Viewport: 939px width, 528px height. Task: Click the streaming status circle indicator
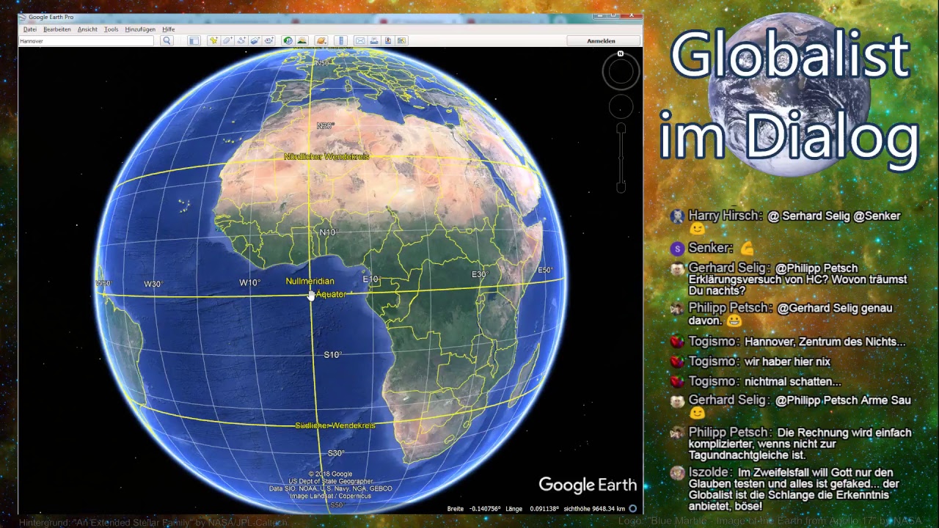[x=632, y=508]
